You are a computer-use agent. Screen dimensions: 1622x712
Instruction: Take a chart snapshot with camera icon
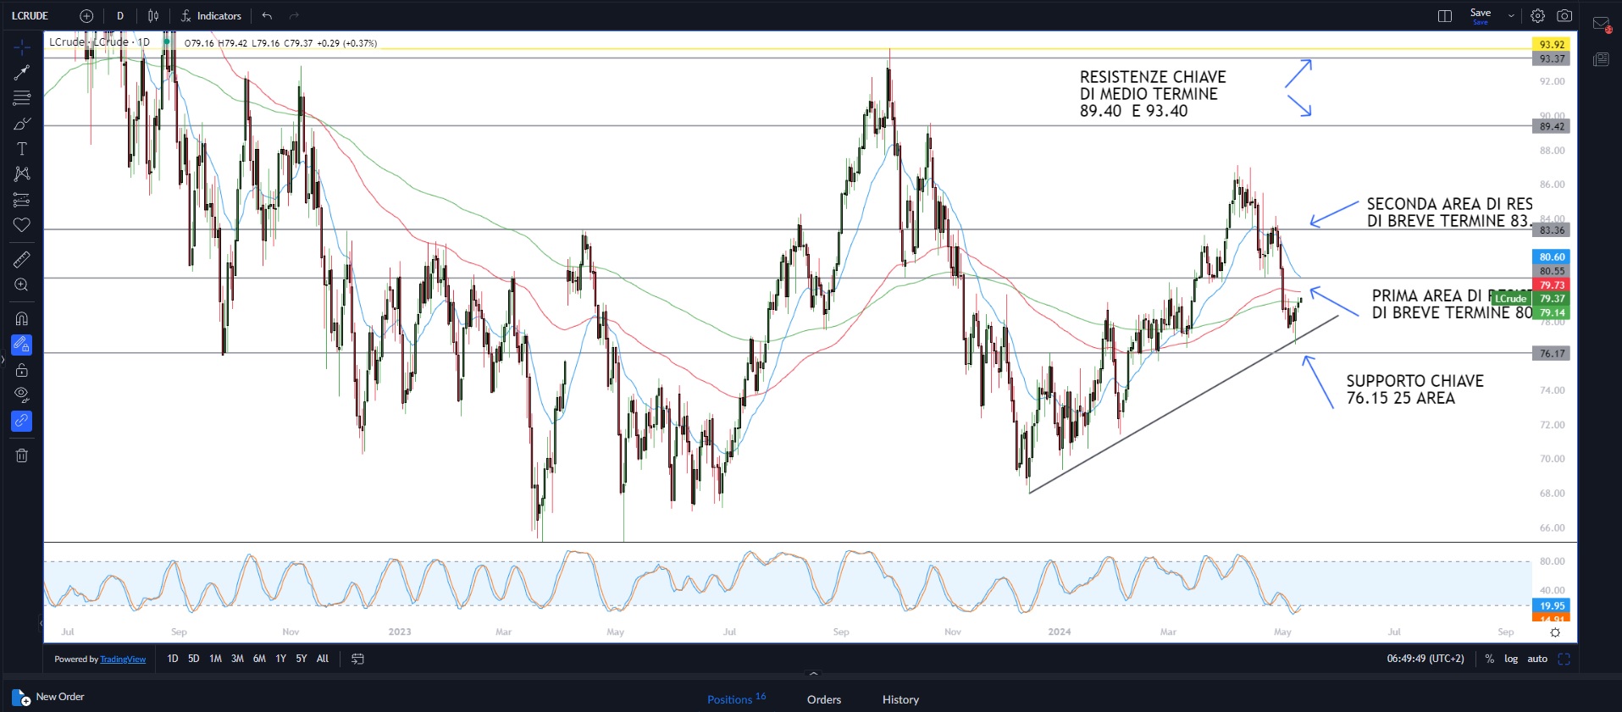1564,16
